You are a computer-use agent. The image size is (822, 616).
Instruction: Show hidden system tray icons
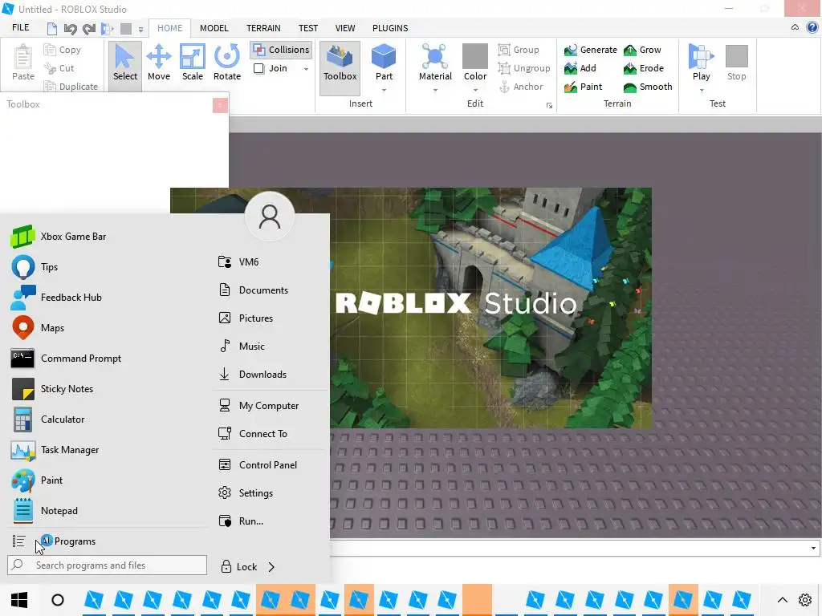coord(782,600)
